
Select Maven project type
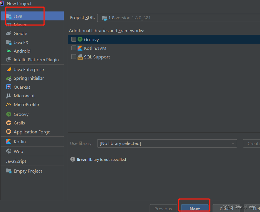[x=32, y=25]
